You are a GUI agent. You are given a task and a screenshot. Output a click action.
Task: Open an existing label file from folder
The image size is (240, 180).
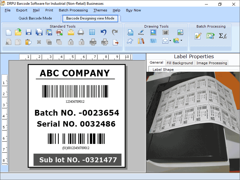click(18, 32)
